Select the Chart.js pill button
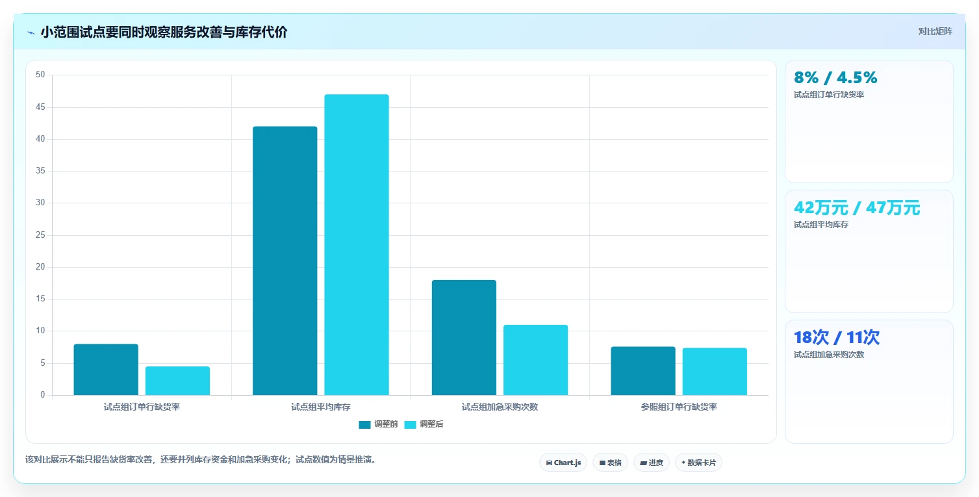 point(563,463)
